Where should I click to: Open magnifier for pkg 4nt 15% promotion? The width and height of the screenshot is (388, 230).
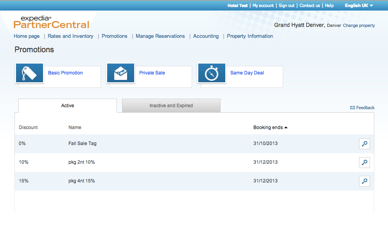pos(364,181)
